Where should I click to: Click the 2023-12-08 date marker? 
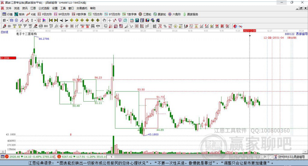pos(249,31)
